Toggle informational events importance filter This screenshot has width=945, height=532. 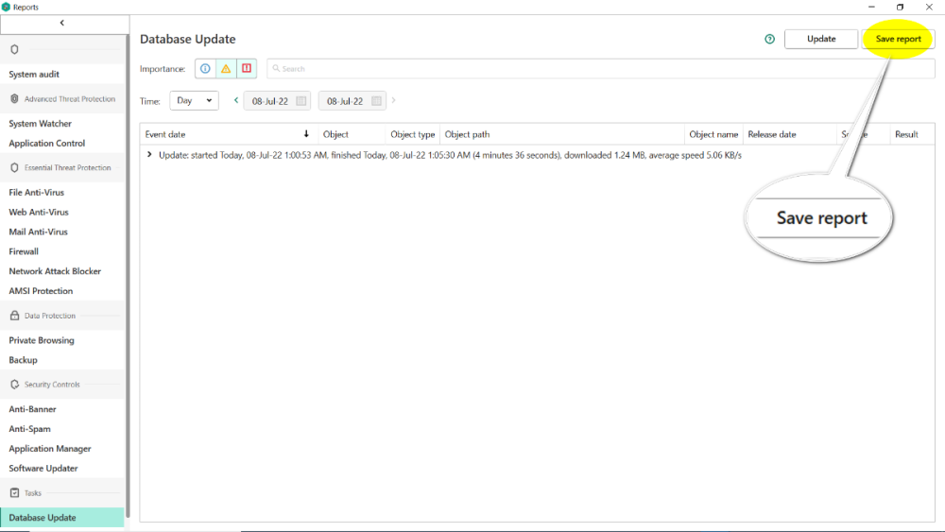[x=205, y=69]
